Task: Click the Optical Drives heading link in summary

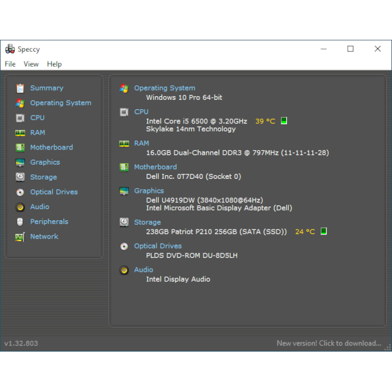Action: (x=157, y=246)
